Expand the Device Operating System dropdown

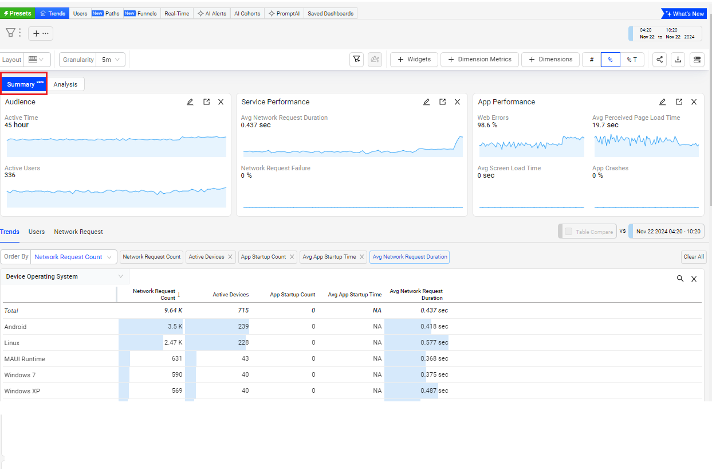coord(65,276)
